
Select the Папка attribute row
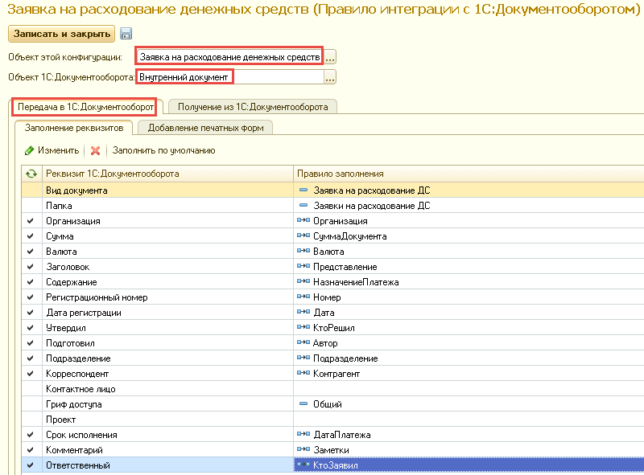click(332, 206)
